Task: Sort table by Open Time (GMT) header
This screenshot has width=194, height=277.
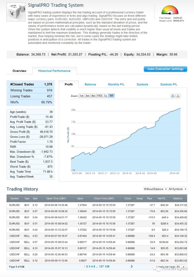Action: pyautogui.click(x=56, y=198)
